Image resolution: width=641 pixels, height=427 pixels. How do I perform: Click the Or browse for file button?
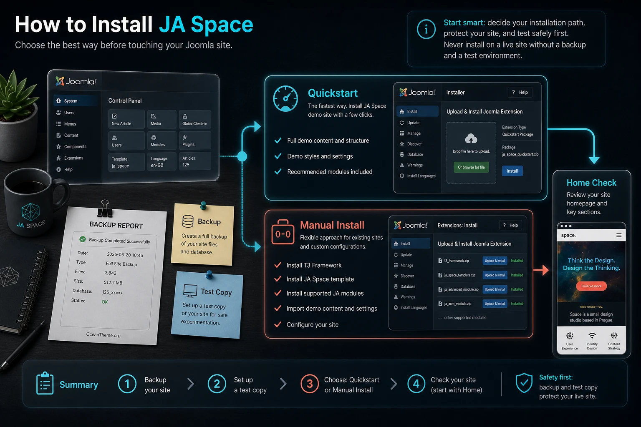click(471, 167)
